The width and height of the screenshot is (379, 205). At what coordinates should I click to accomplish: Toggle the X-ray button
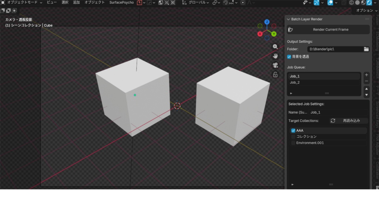[344, 3]
